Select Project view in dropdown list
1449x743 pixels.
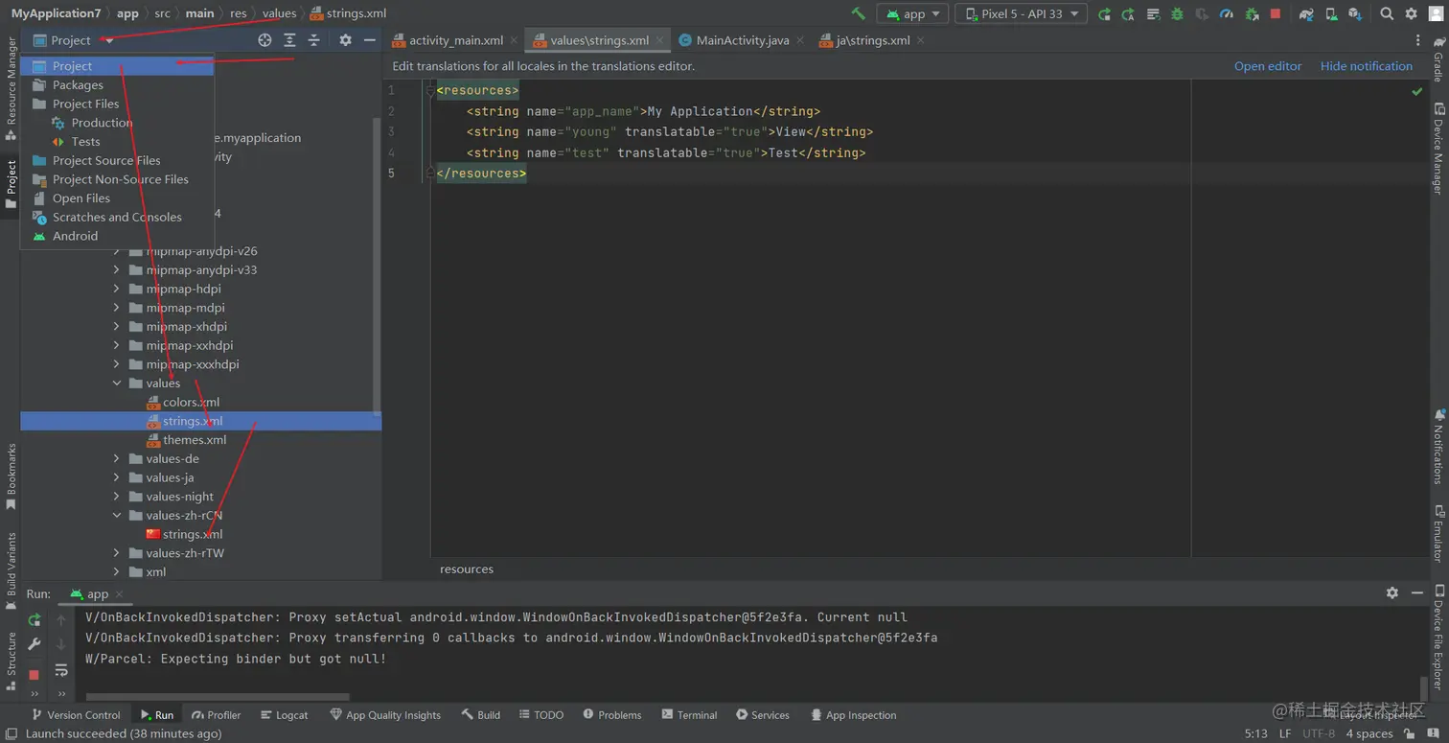coord(117,66)
